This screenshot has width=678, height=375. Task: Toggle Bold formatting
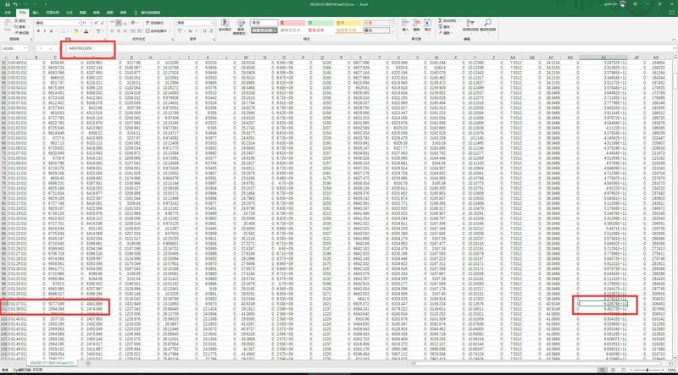point(39,31)
